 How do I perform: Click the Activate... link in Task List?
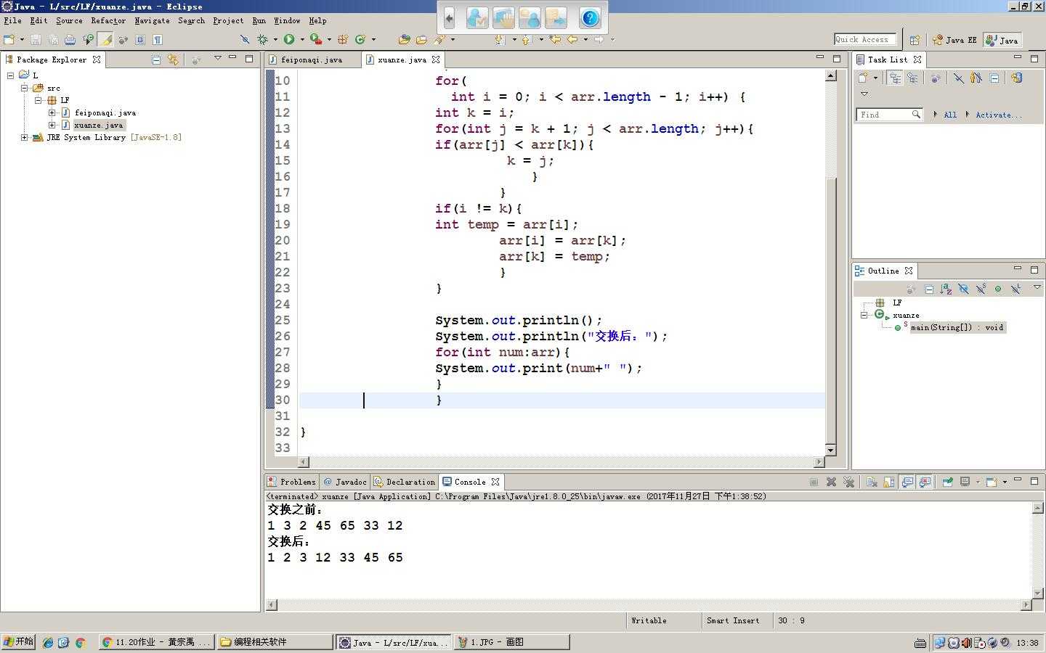pos(998,115)
